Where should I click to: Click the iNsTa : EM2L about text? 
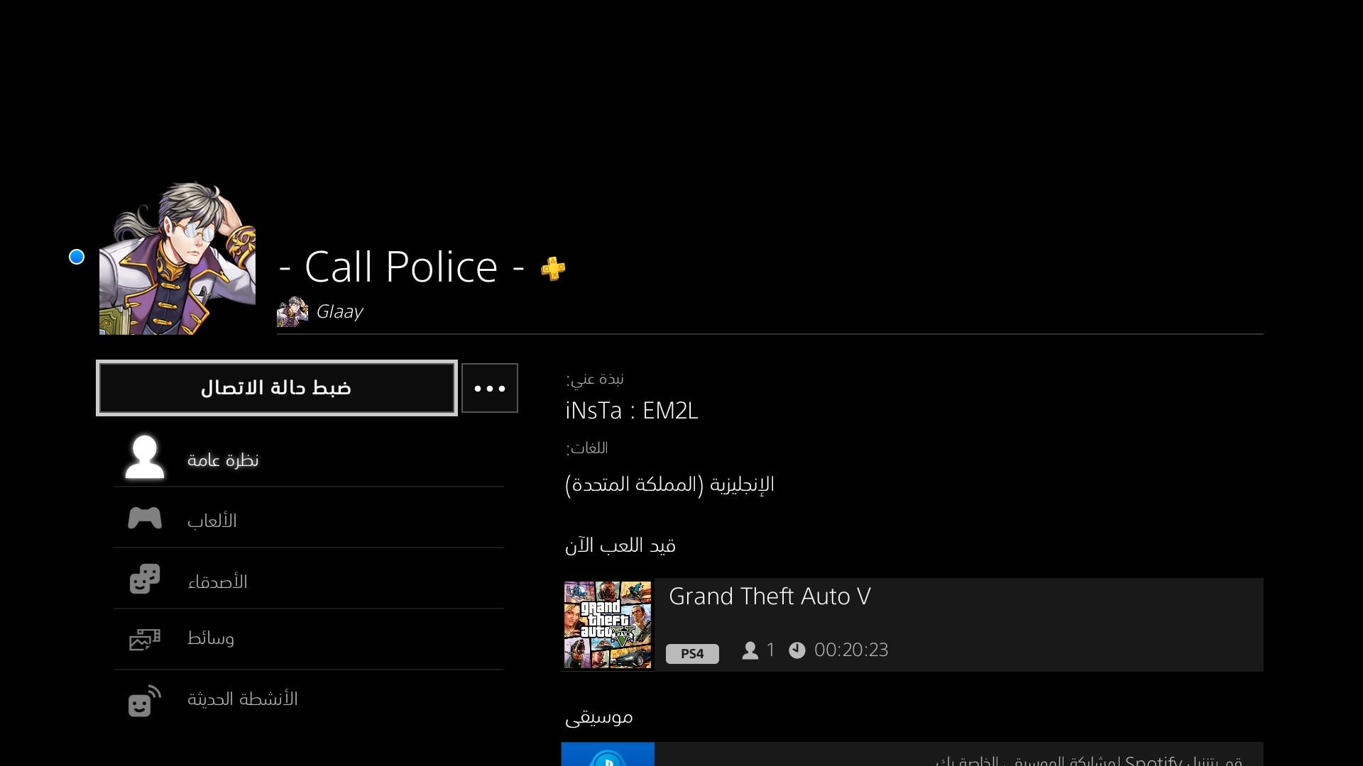(x=632, y=411)
